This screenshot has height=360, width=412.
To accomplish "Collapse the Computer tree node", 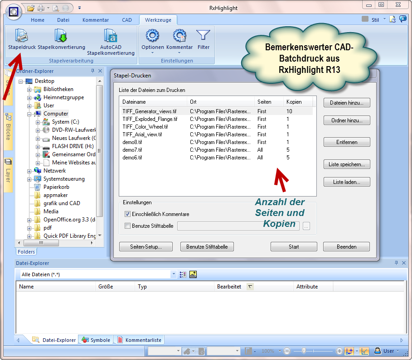I will click(x=29, y=114).
